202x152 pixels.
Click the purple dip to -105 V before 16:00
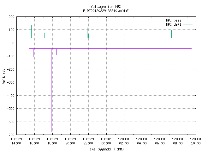[x=33, y=53]
